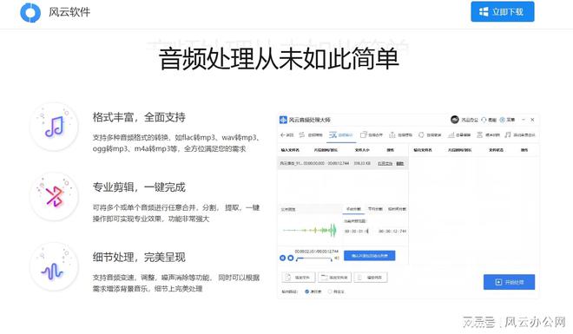Click the loaded audio file row
The image size is (573, 334).
343,164
